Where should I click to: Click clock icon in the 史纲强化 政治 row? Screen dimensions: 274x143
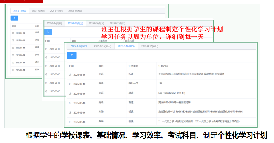[x=70, y=112]
